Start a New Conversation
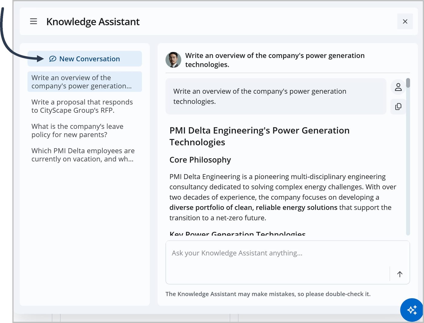 [x=84, y=59]
